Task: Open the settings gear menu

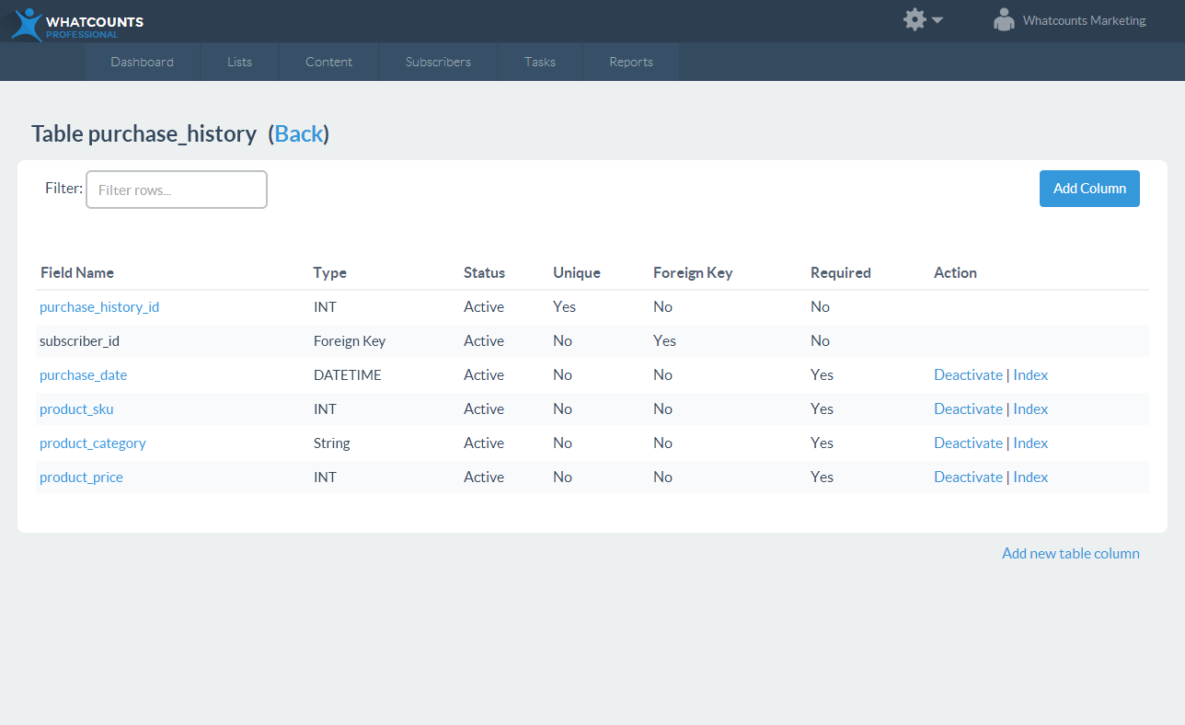Action: (x=915, y=19)
